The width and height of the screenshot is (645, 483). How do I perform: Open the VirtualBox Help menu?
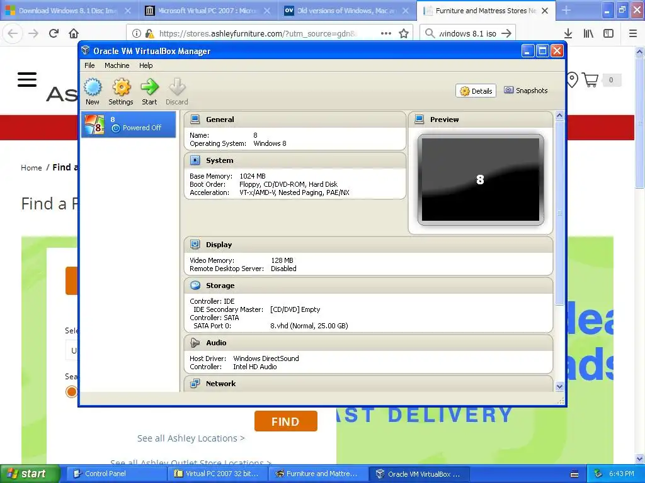pos(146,65)
